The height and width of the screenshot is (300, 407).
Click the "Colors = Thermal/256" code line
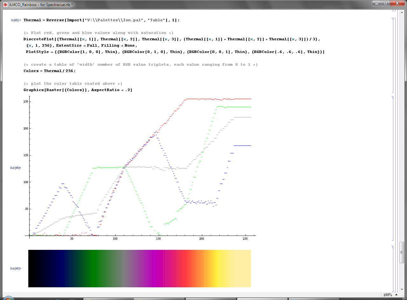pos(50,71)
